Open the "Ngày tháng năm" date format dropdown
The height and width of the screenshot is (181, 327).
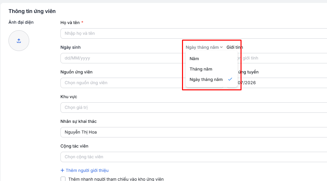204,47
